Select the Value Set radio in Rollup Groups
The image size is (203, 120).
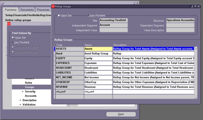[58, 15]
